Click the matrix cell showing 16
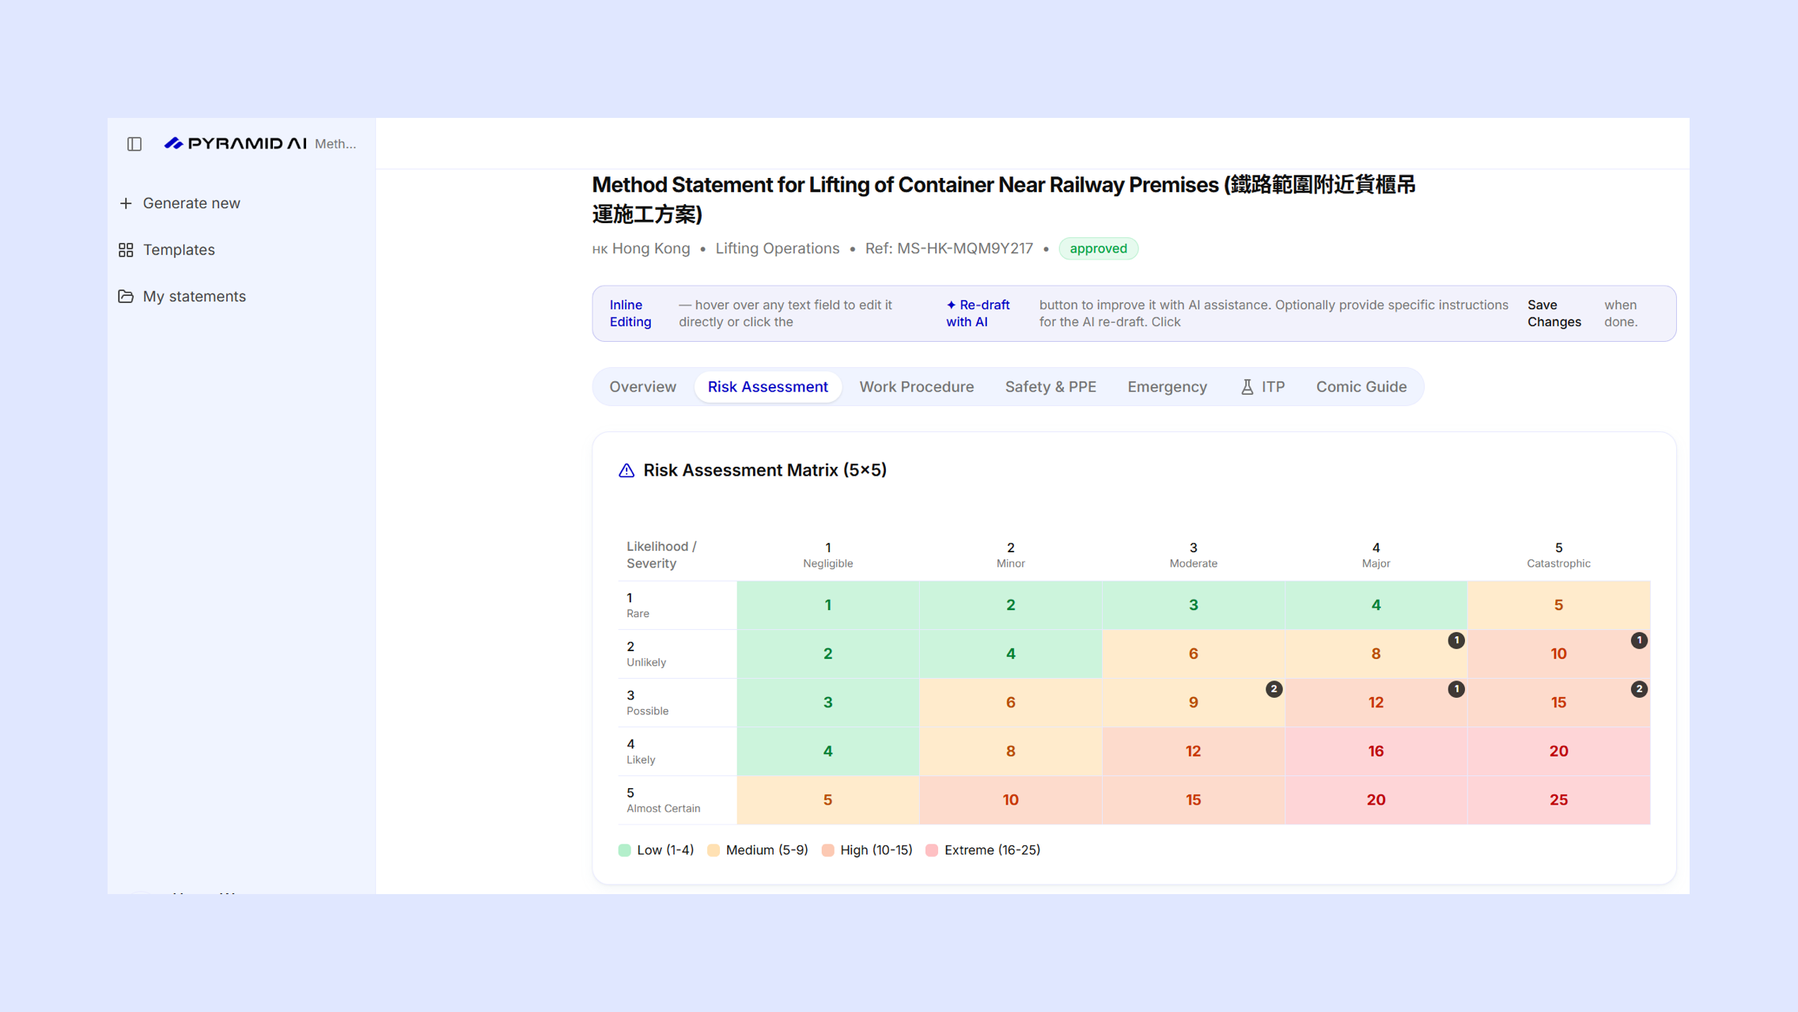 pos(1376,751)
